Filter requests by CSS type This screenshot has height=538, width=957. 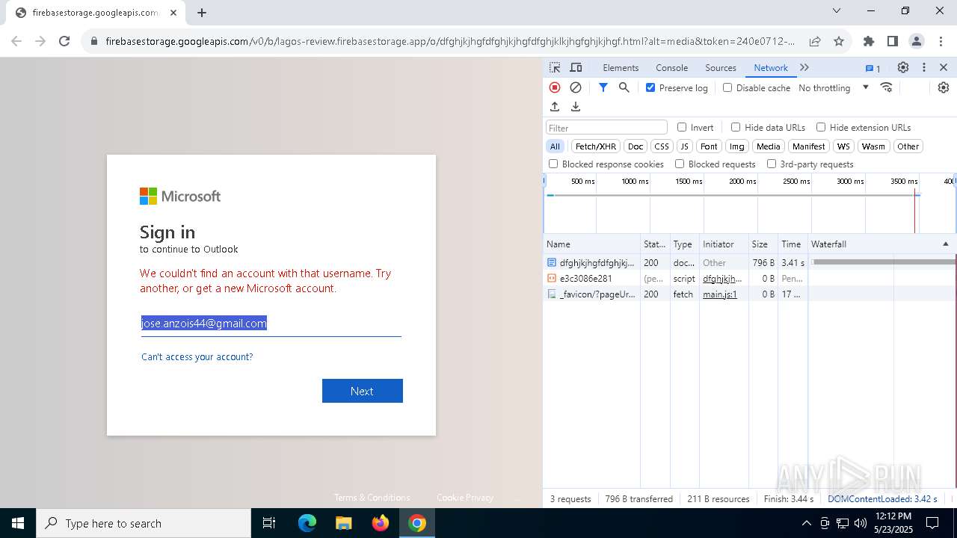coord(662,146)
